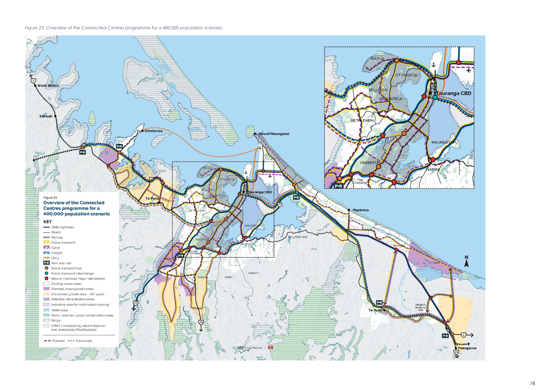Click the 'Mount Maunganui' map label
Screen dimensions: 560x390
[274, 134]
